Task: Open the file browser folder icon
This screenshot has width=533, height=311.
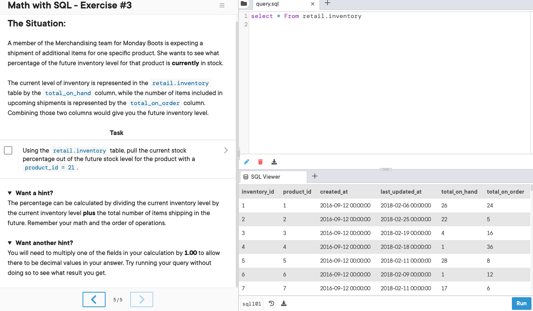Action: point(245,3)
